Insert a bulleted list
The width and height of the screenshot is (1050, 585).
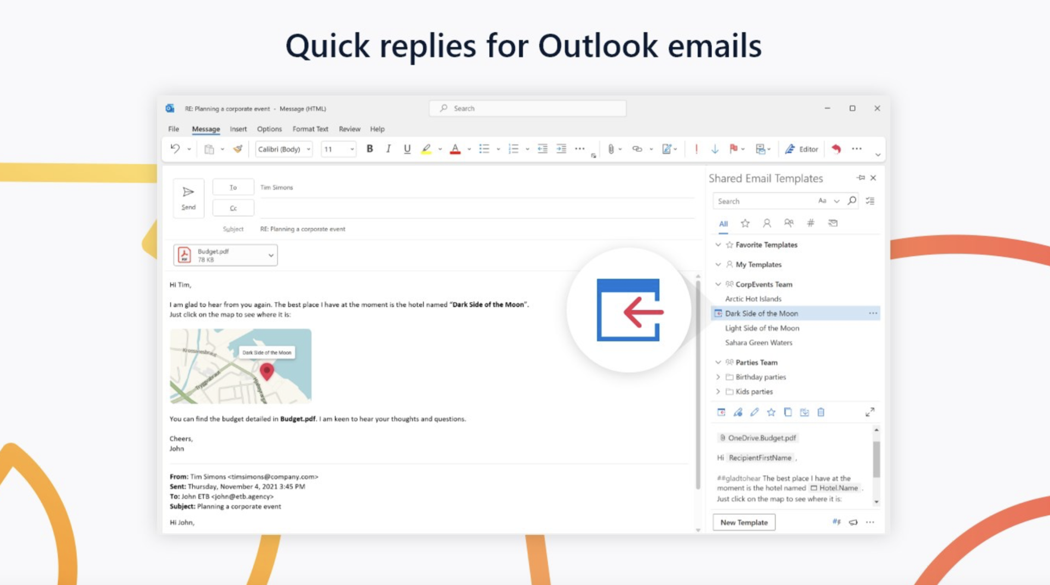click(x=484, y=149)
